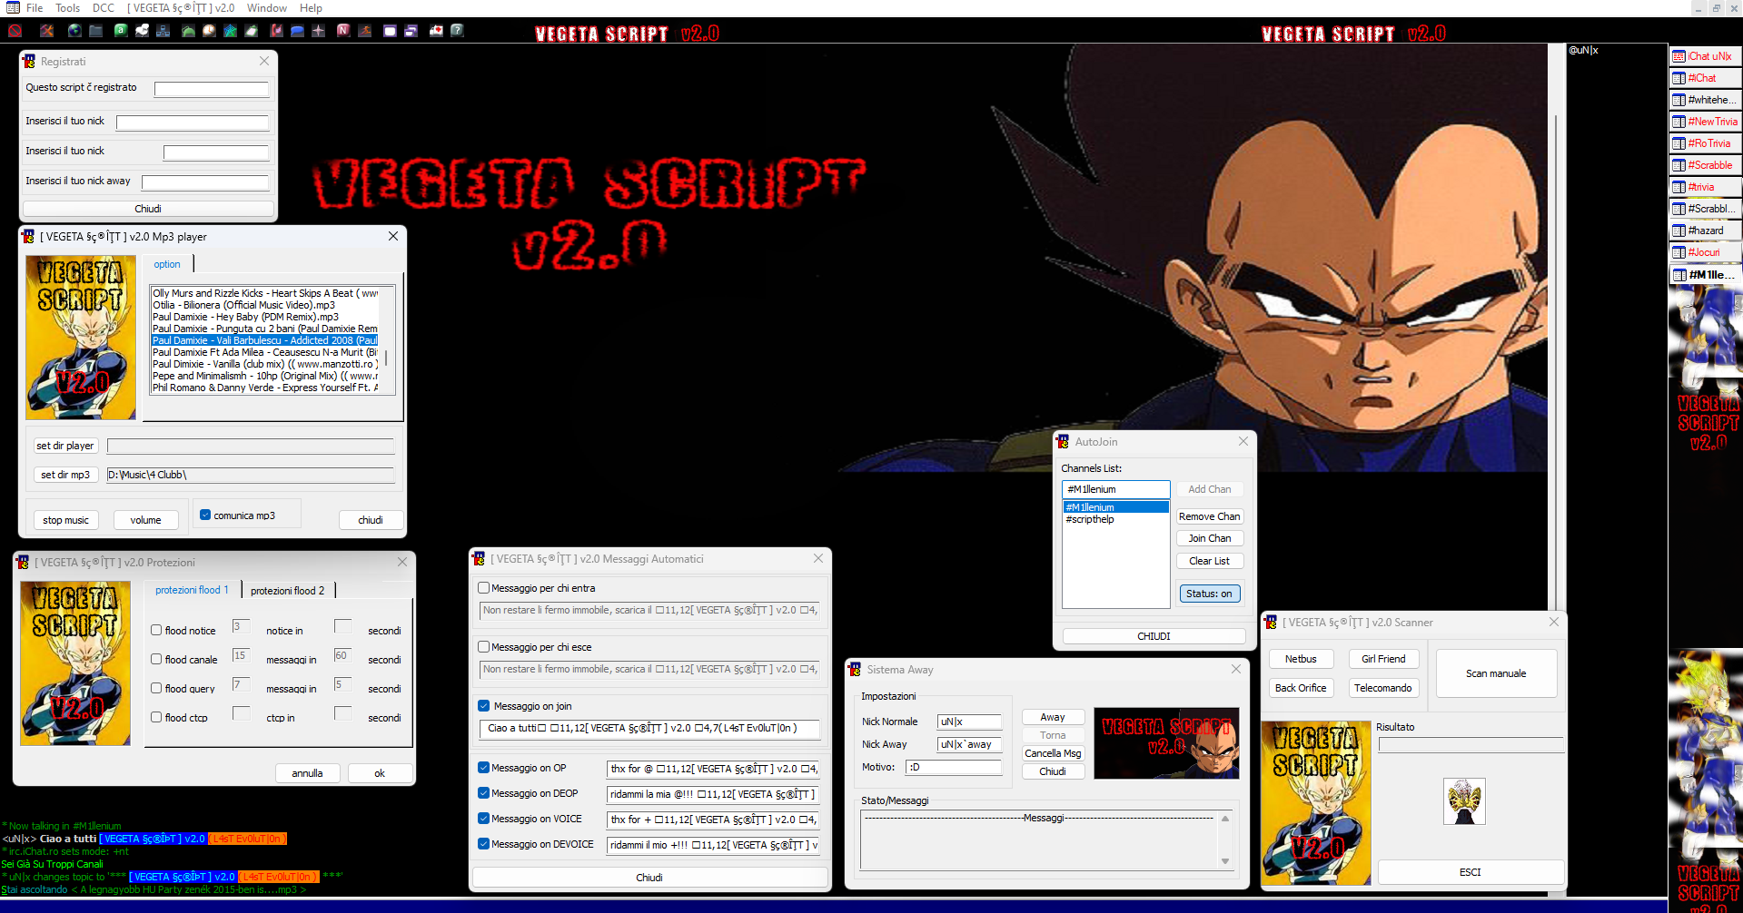Click the blue speech bubble toolbar icon
The image size is (1743, 913).
(297, 31)
